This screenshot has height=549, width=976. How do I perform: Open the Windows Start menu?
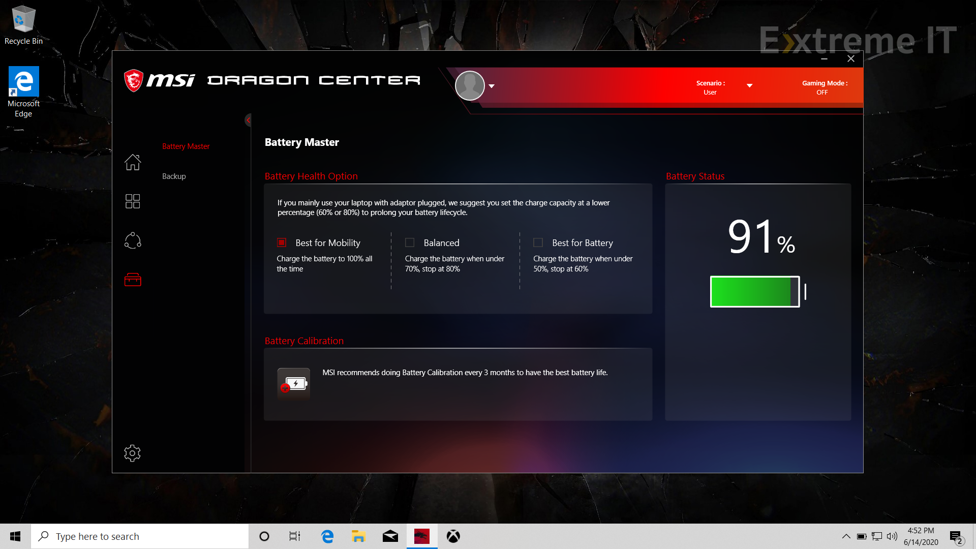[15, 536]
